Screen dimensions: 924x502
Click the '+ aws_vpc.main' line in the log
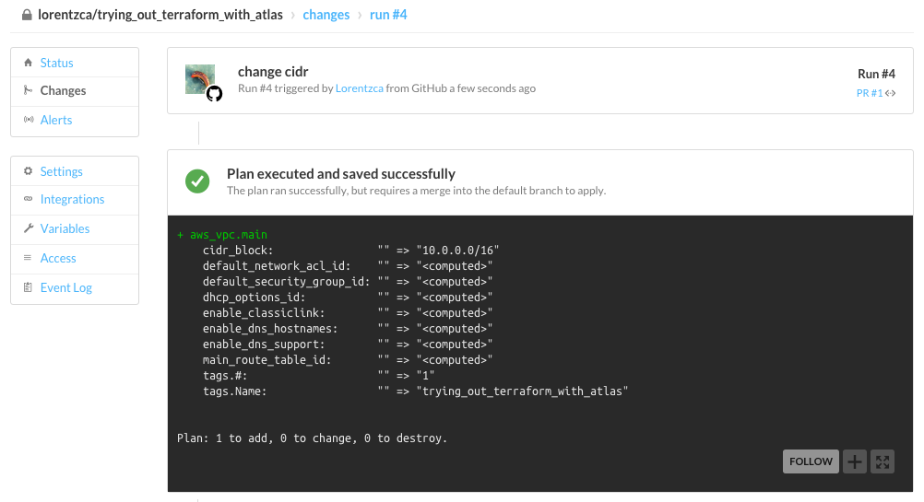tap(222, 235)
